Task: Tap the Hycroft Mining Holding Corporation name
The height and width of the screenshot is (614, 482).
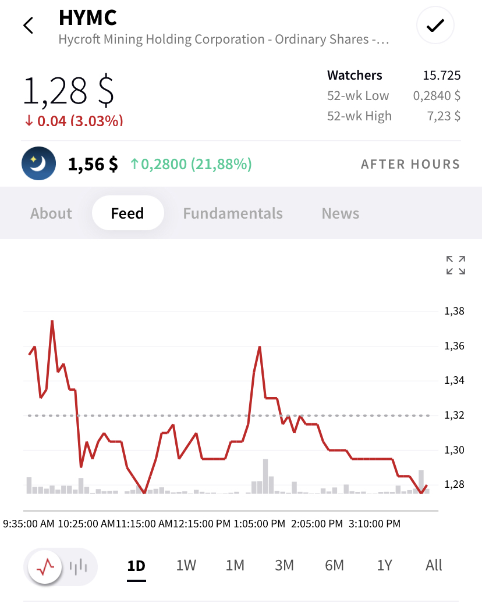Action: 224,40
